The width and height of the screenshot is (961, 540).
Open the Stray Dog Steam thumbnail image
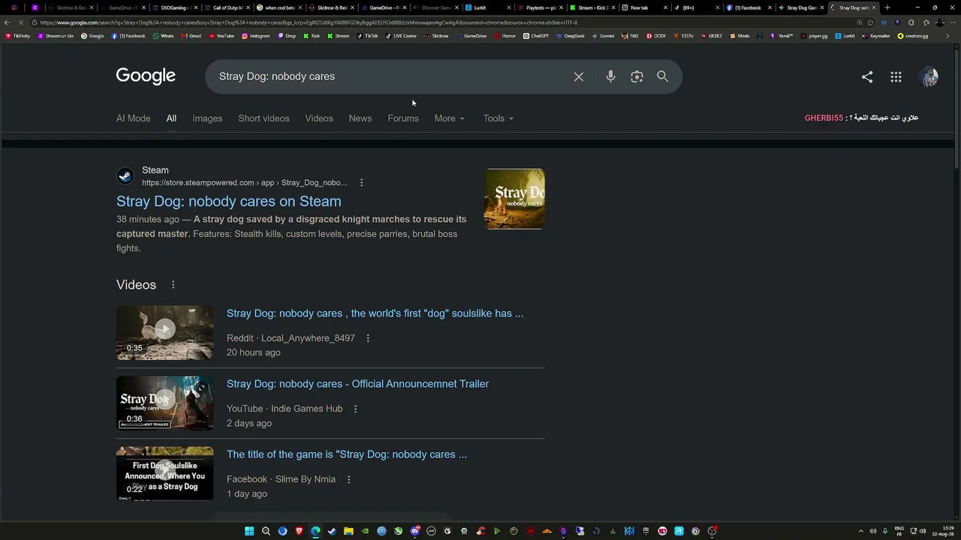(x=515, y=199)
